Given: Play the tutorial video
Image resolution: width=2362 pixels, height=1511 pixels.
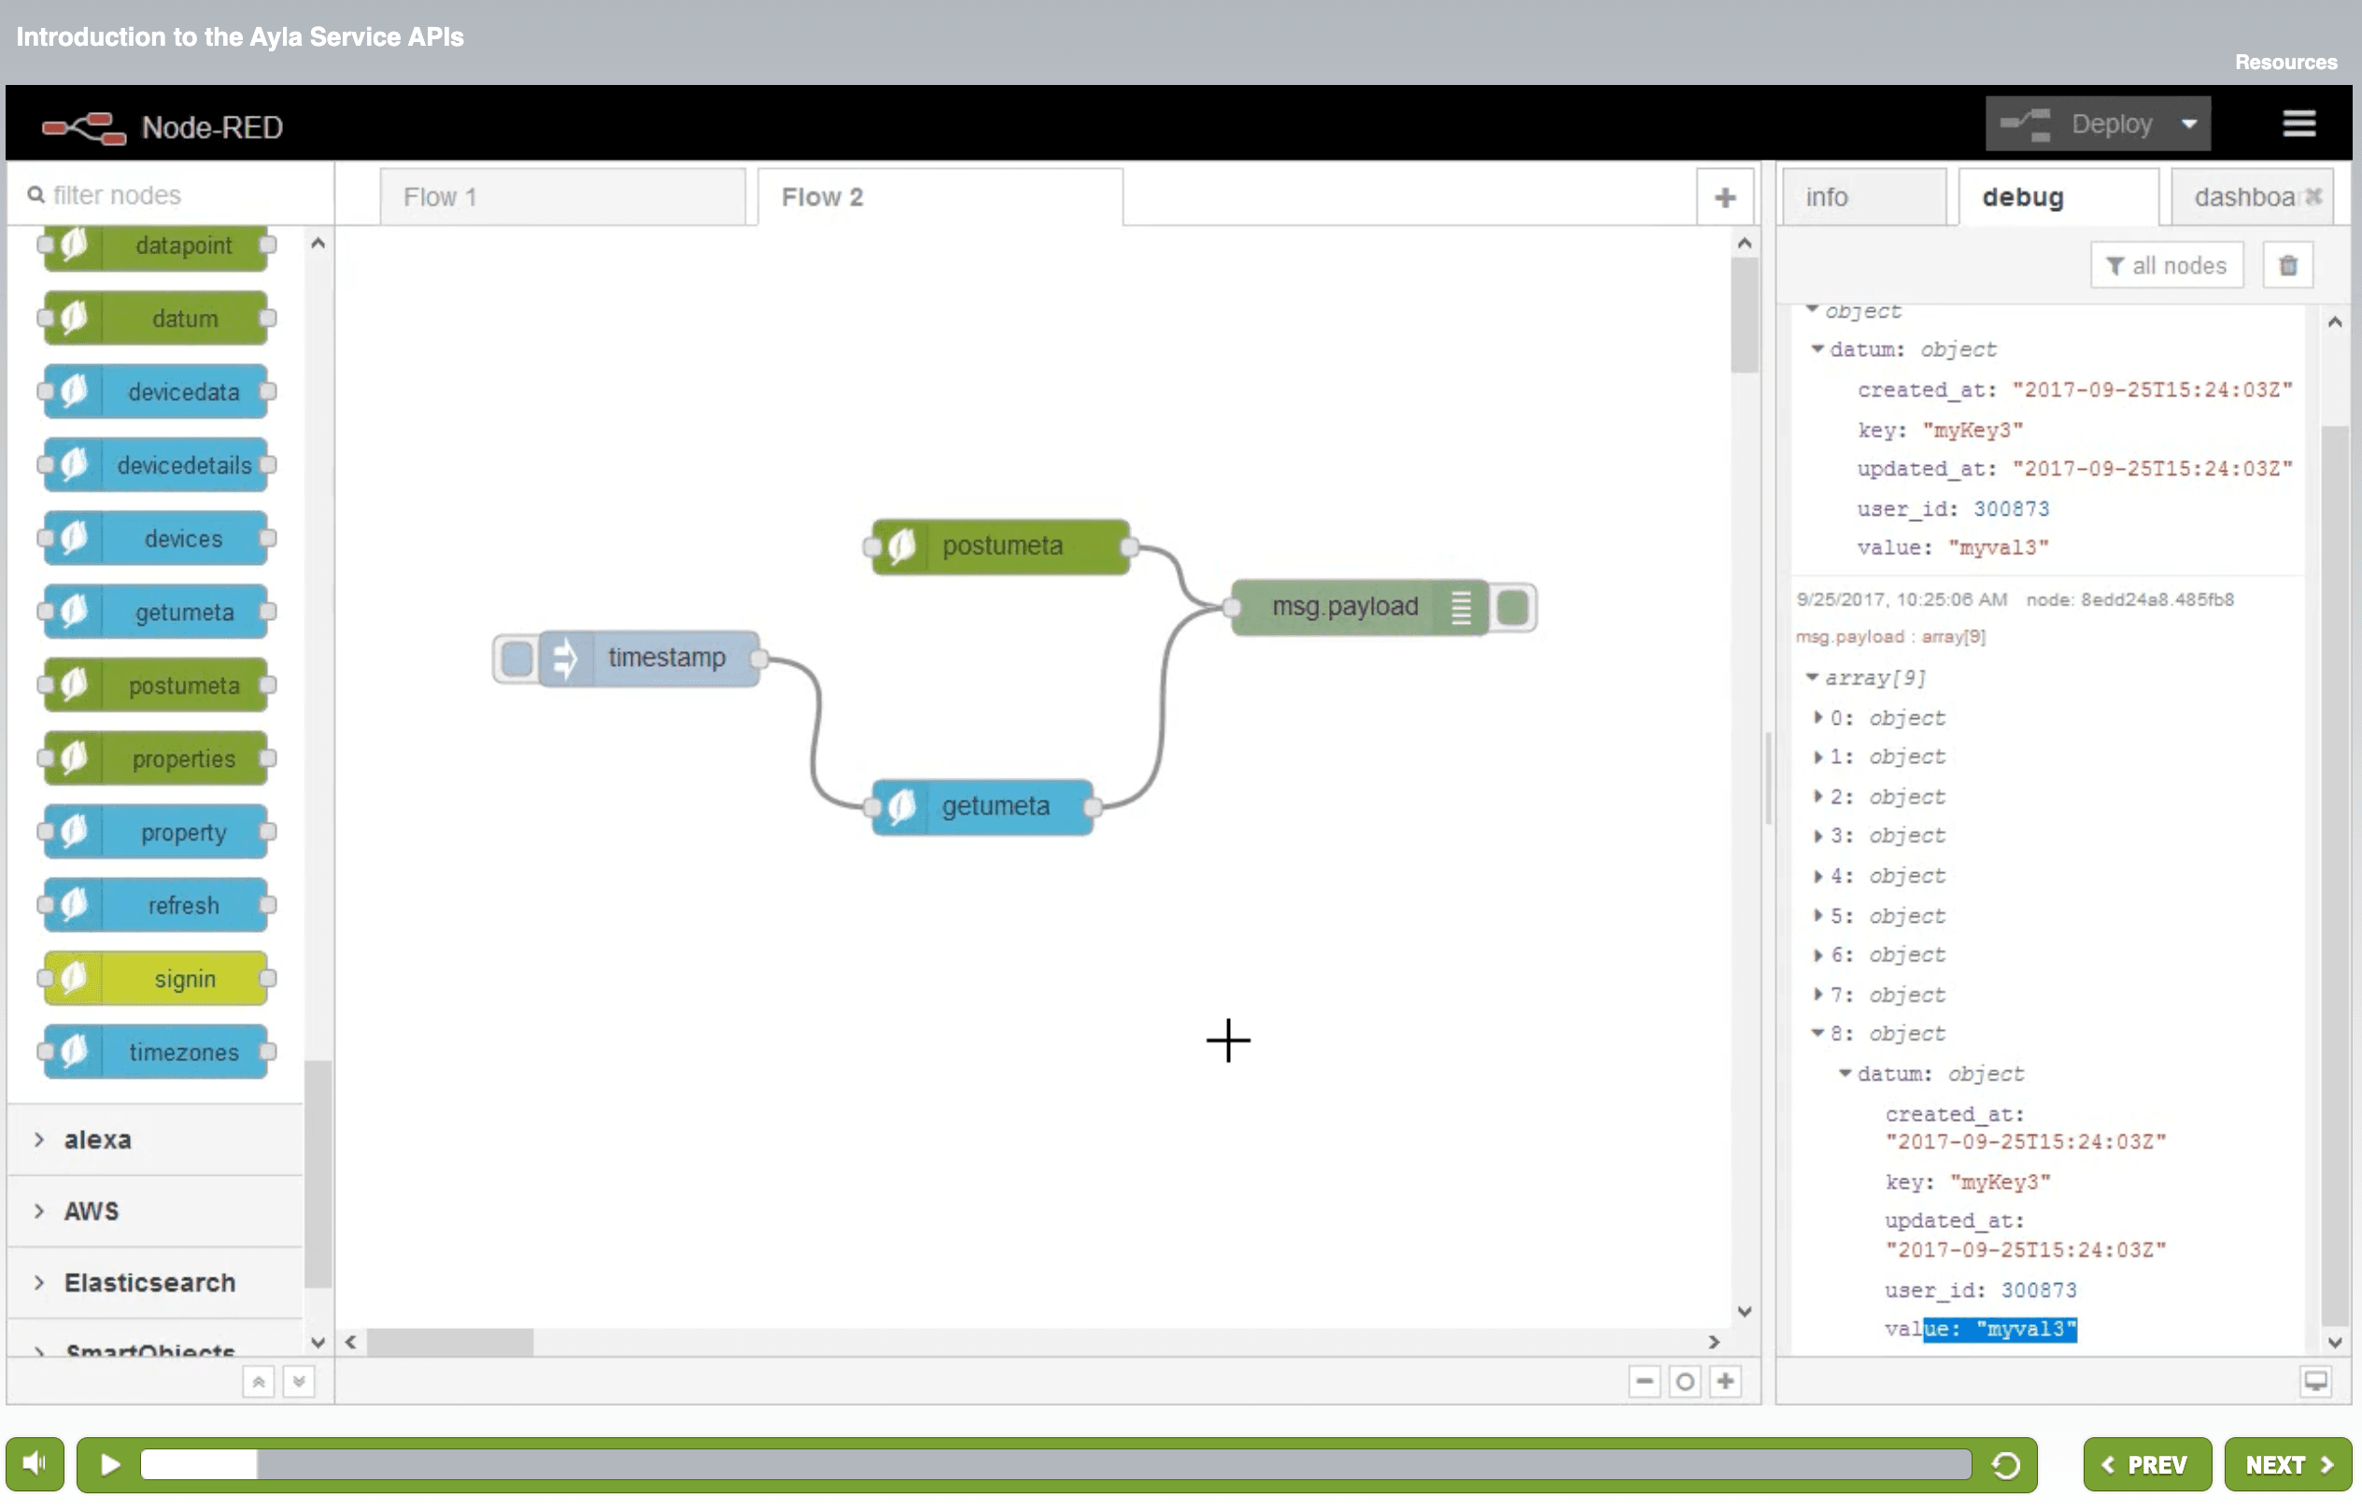Looking at the screenshot, I should [110, 1465].
